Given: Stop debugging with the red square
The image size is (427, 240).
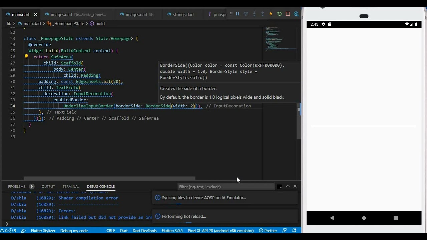Looking at the screenshot, I should point(288,14).
